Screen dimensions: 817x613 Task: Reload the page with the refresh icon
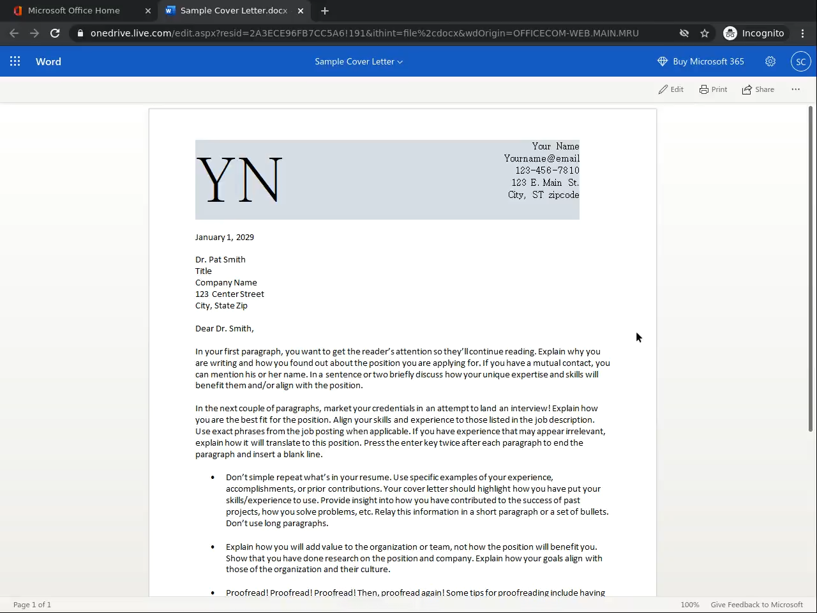[55, 33]
